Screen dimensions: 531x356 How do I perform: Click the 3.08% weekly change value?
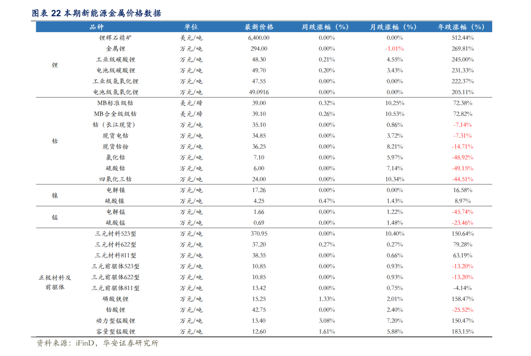(327, 321)
